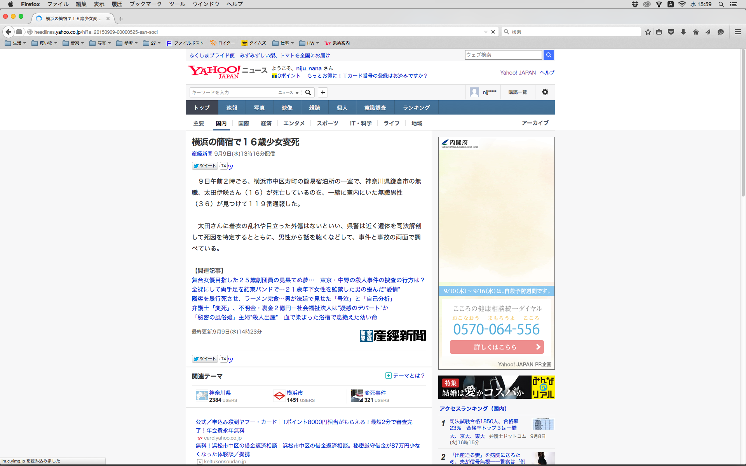This screenshot has width=746, height=466.
Task: Select the 経済 category tab
Action: tap(266, 123)
